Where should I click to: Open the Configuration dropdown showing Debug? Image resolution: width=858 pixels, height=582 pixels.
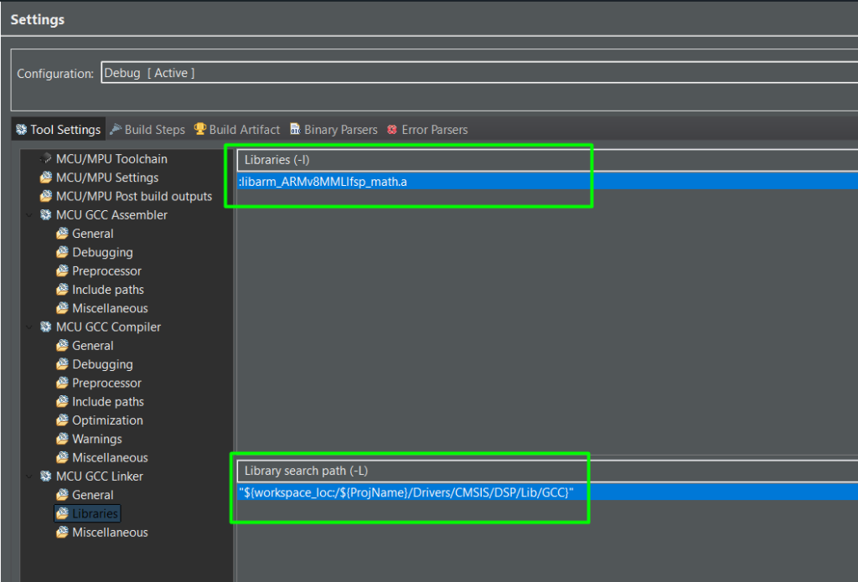(478, 73)
